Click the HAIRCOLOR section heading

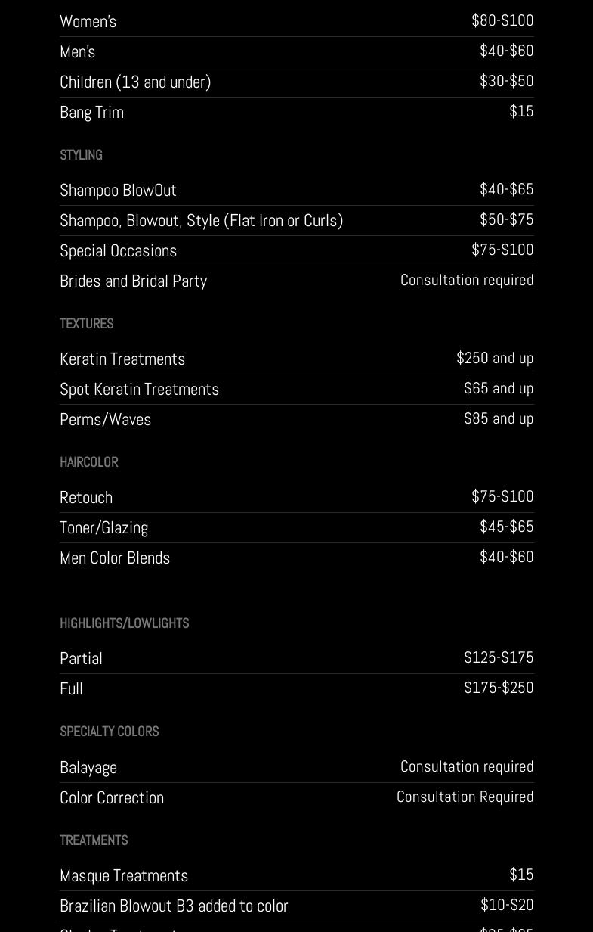coord(88,462)
